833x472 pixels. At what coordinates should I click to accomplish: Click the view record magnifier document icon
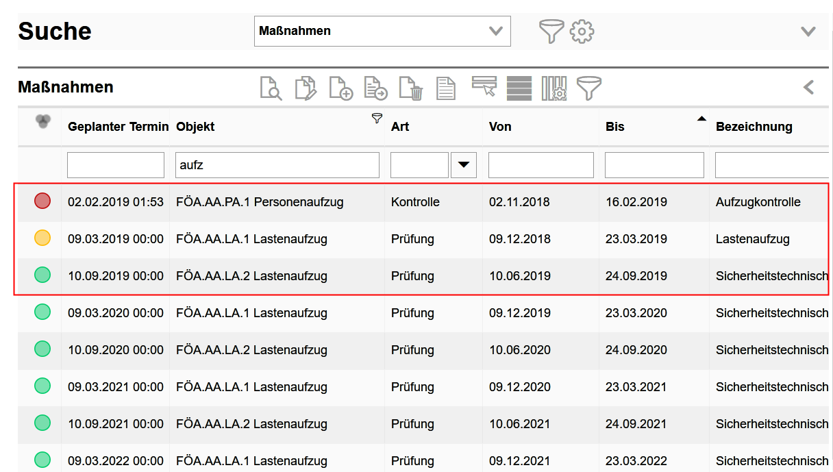point(271,88)
